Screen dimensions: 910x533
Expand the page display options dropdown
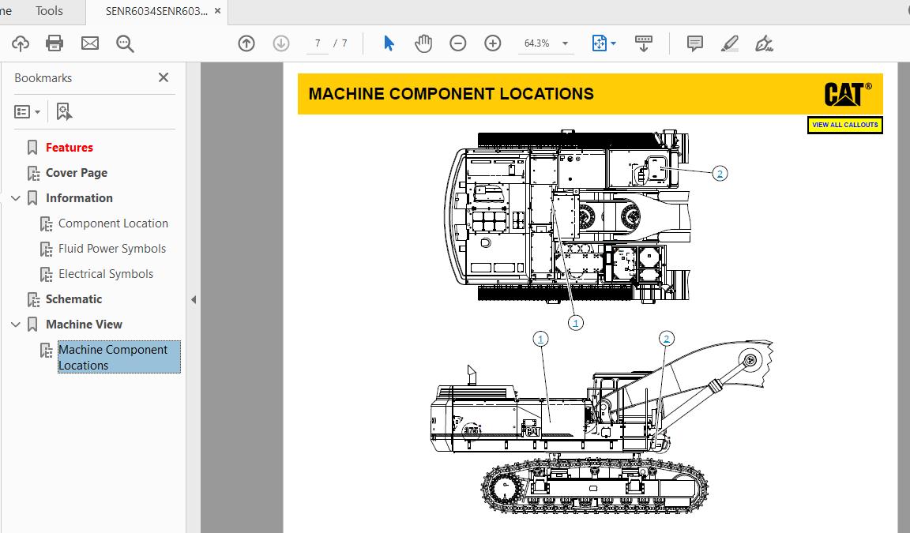pos(612,43)
